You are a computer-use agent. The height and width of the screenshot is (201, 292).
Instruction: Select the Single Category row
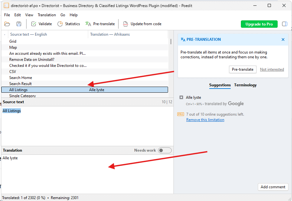(x=22, y=96)
